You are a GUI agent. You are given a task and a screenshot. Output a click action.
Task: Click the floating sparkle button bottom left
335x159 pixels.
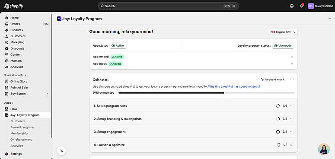[61, 151]
